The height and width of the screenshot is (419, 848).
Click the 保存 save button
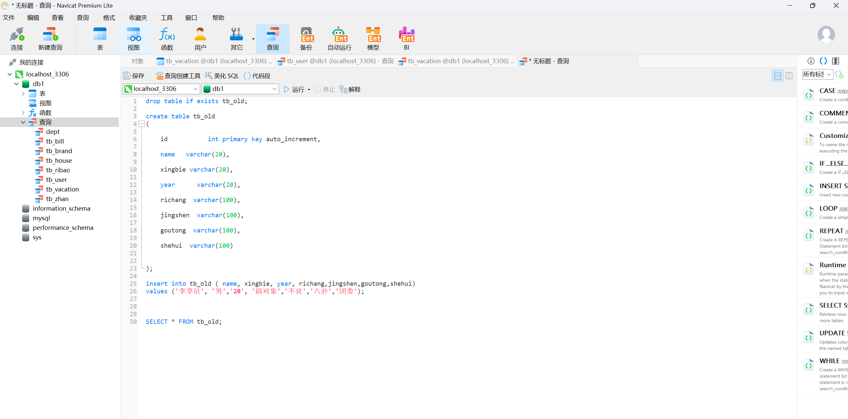(134, 76)
